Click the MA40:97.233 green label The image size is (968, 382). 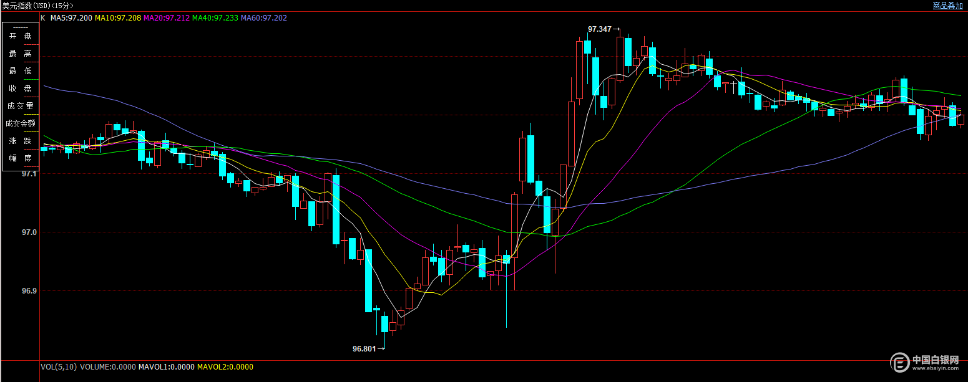(215, 18)
